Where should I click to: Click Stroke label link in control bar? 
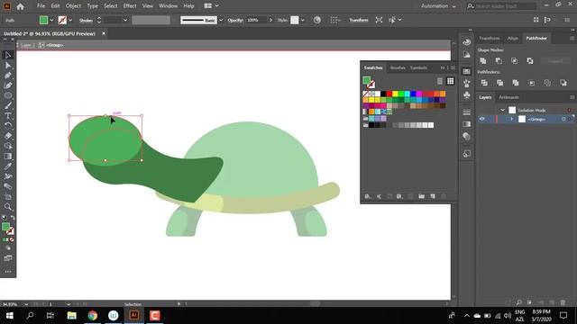86,20
